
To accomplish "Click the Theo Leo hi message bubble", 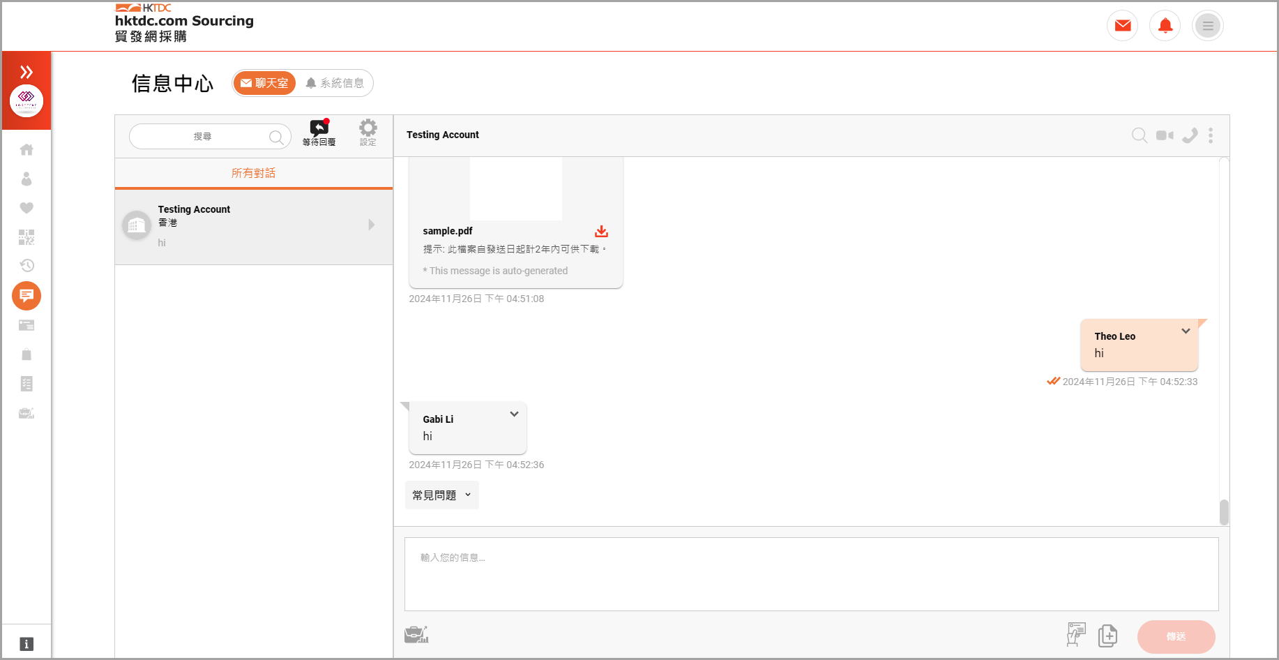I will (1140, 345).
